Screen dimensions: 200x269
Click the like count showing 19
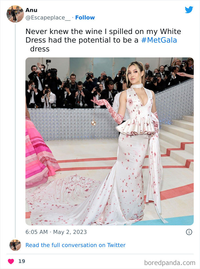(x=22, y=261)
